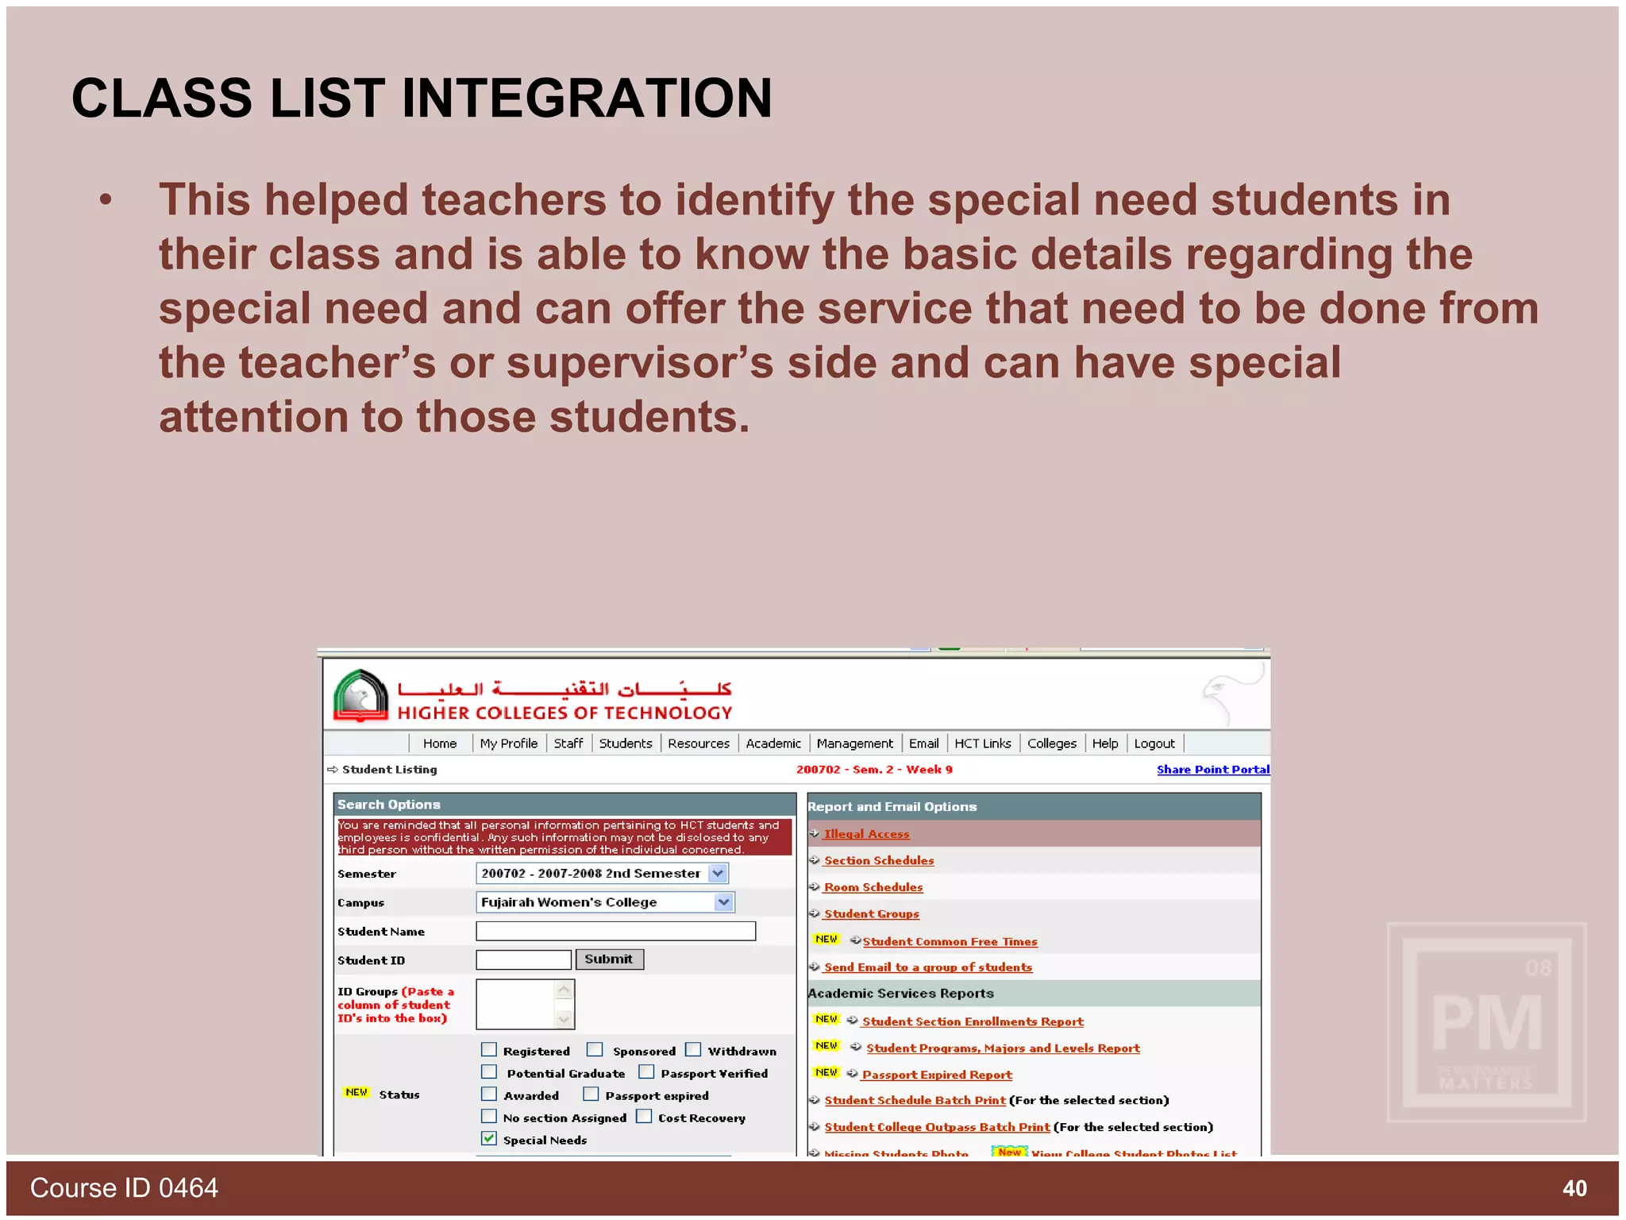Open the HCT Links menu
This screenshot has height=1220, width=1626.
(x=983, y=743)
